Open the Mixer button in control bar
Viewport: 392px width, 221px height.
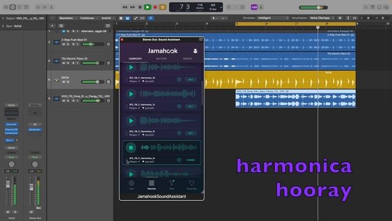(45, 7)
